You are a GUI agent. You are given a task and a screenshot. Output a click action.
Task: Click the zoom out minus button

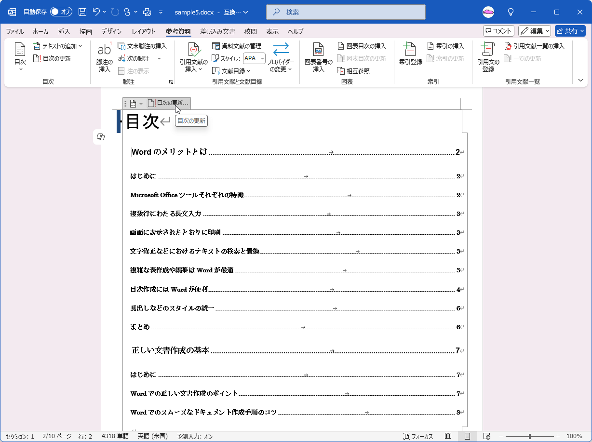click(x=501, y=436)
